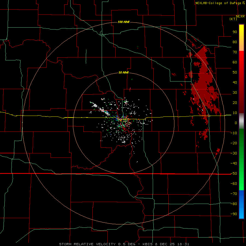246x246 pixels.
Task: Click the -40 value on the velocity scale
Action: 234,163
